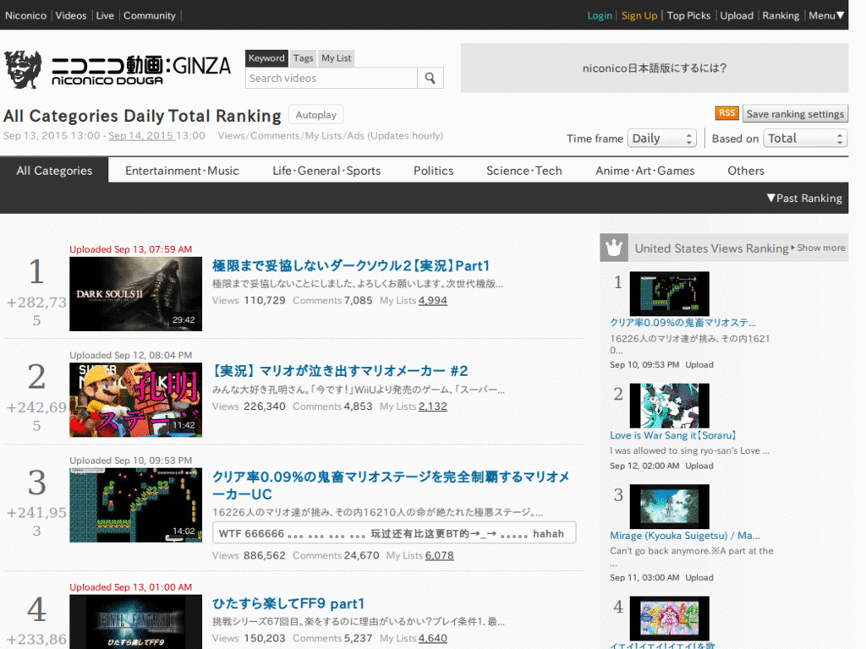Viewport: 866px width, 649px height.
Task: Click the crown icon beside United States Views Ranking
Action: point(613,247)
